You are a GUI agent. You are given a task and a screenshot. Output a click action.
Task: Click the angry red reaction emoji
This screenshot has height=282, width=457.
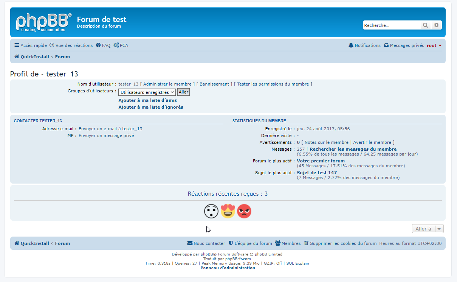[x=244, y=211]
